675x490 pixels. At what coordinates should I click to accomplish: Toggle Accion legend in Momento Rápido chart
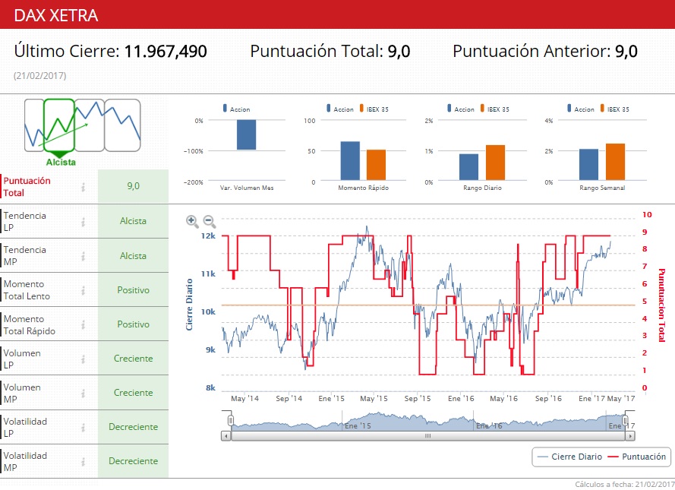(339, 109)
